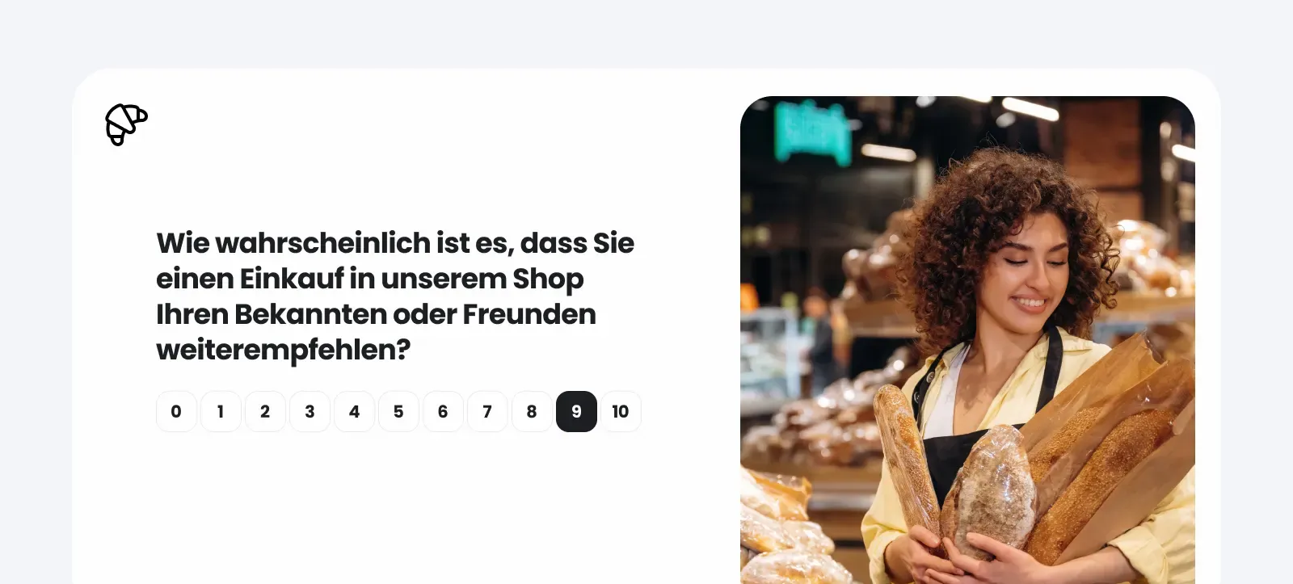1293x584 pixels.
Task: Click the bakery photo of the woman
Action: (967, 340)
